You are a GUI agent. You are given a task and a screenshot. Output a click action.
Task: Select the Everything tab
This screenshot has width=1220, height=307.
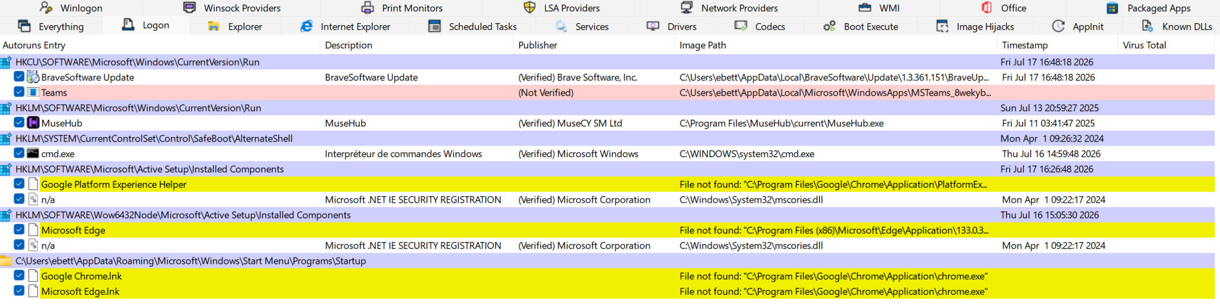52,26
